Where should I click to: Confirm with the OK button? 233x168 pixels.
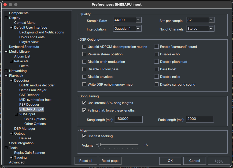pos(170,161)
